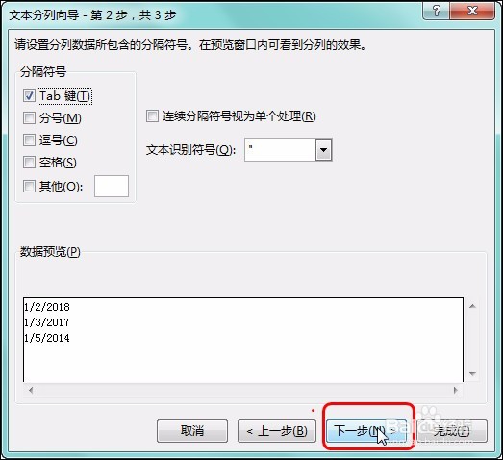This screenshot has width=503, height=460.
Task: Click the custom delimiter text box
Action: coord(112,186)
